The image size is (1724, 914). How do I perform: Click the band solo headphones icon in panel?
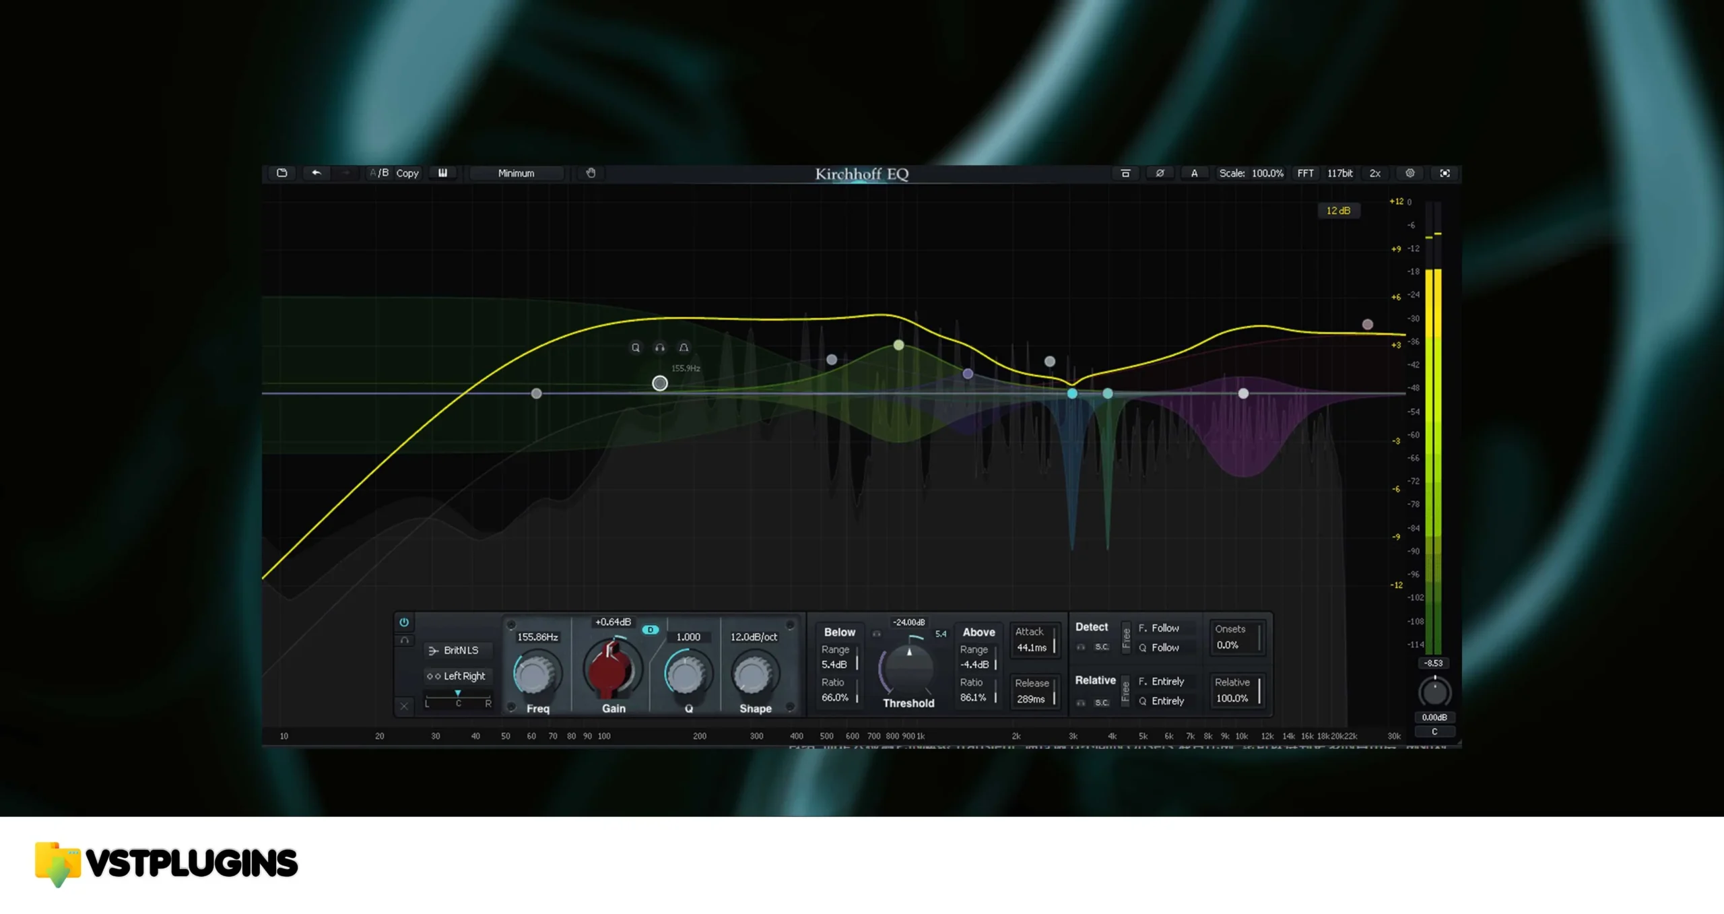pos(404,640)
